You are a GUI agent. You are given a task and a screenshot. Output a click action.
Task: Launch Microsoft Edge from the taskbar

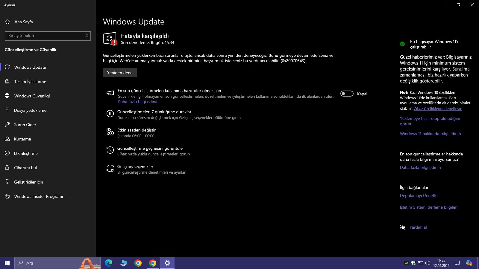click(x=109, y=263)
